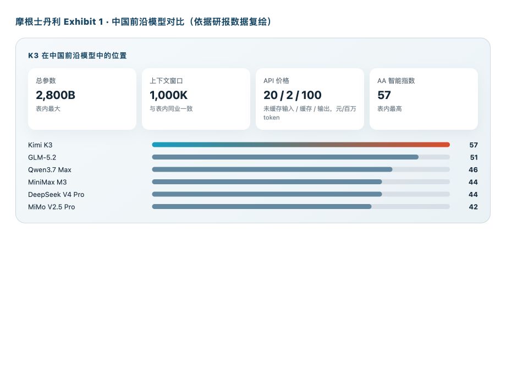Select the Qwen3.7 Max row label
Image resolution: width=506 pixels, height=385 pixels.
(x=50, y=170)
